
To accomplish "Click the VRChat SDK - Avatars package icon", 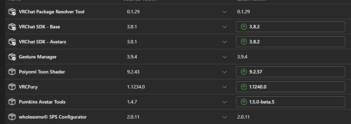I will pyautogui.click(x=12, y=42).
